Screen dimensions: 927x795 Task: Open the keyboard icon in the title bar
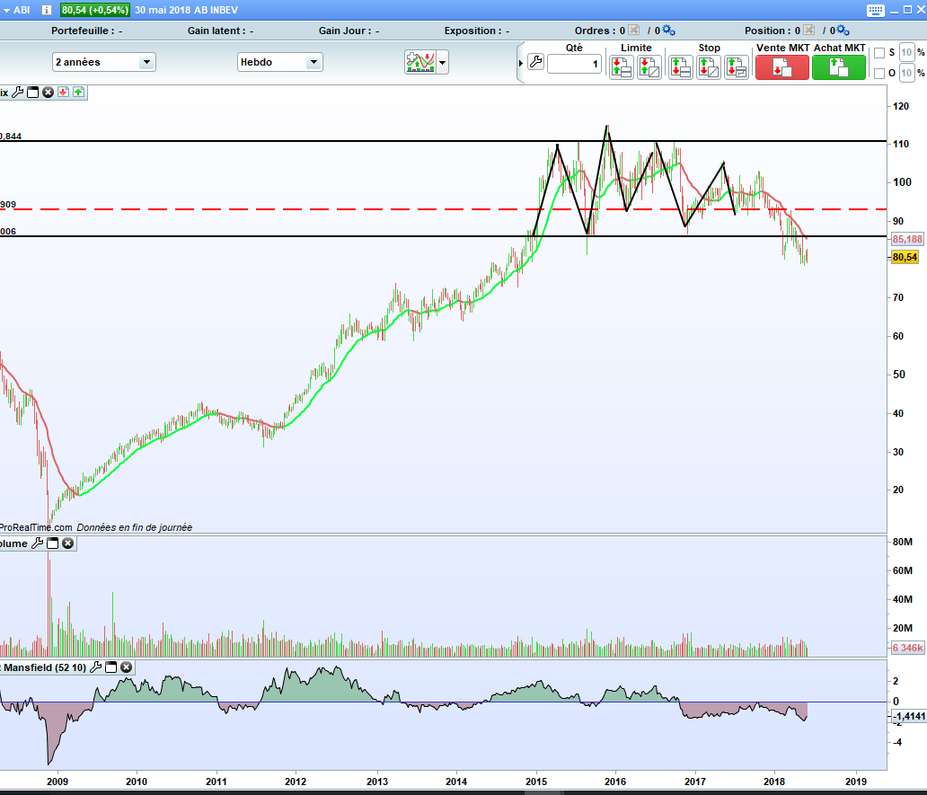pos(876,10)
